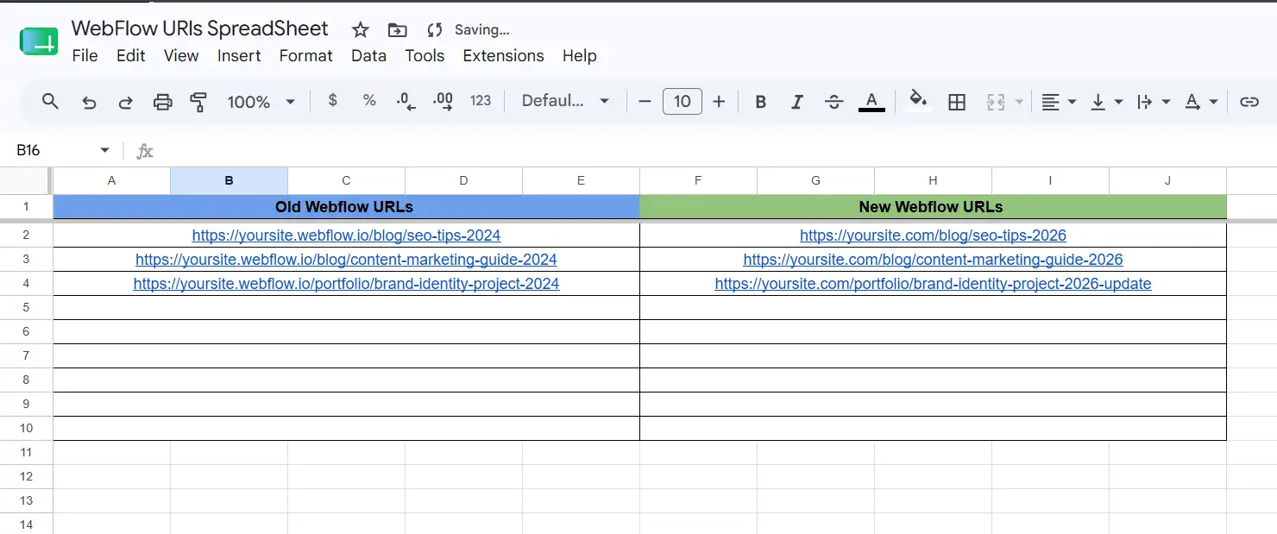The image size is (1277, 534).
Task: Toggle bold formatting
Action: pyautogui.click(x=760, y=102)
